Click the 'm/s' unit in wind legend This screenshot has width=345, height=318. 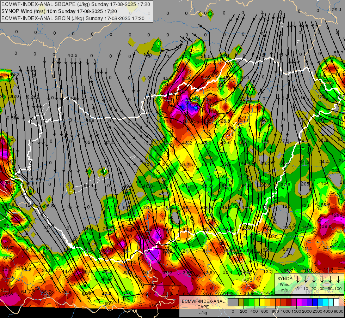coord(284,290)
